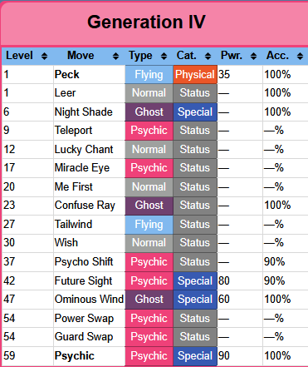Open the Confuse Ray move link
The width and height of the screenshot is (308, 367).
[85, 206]
